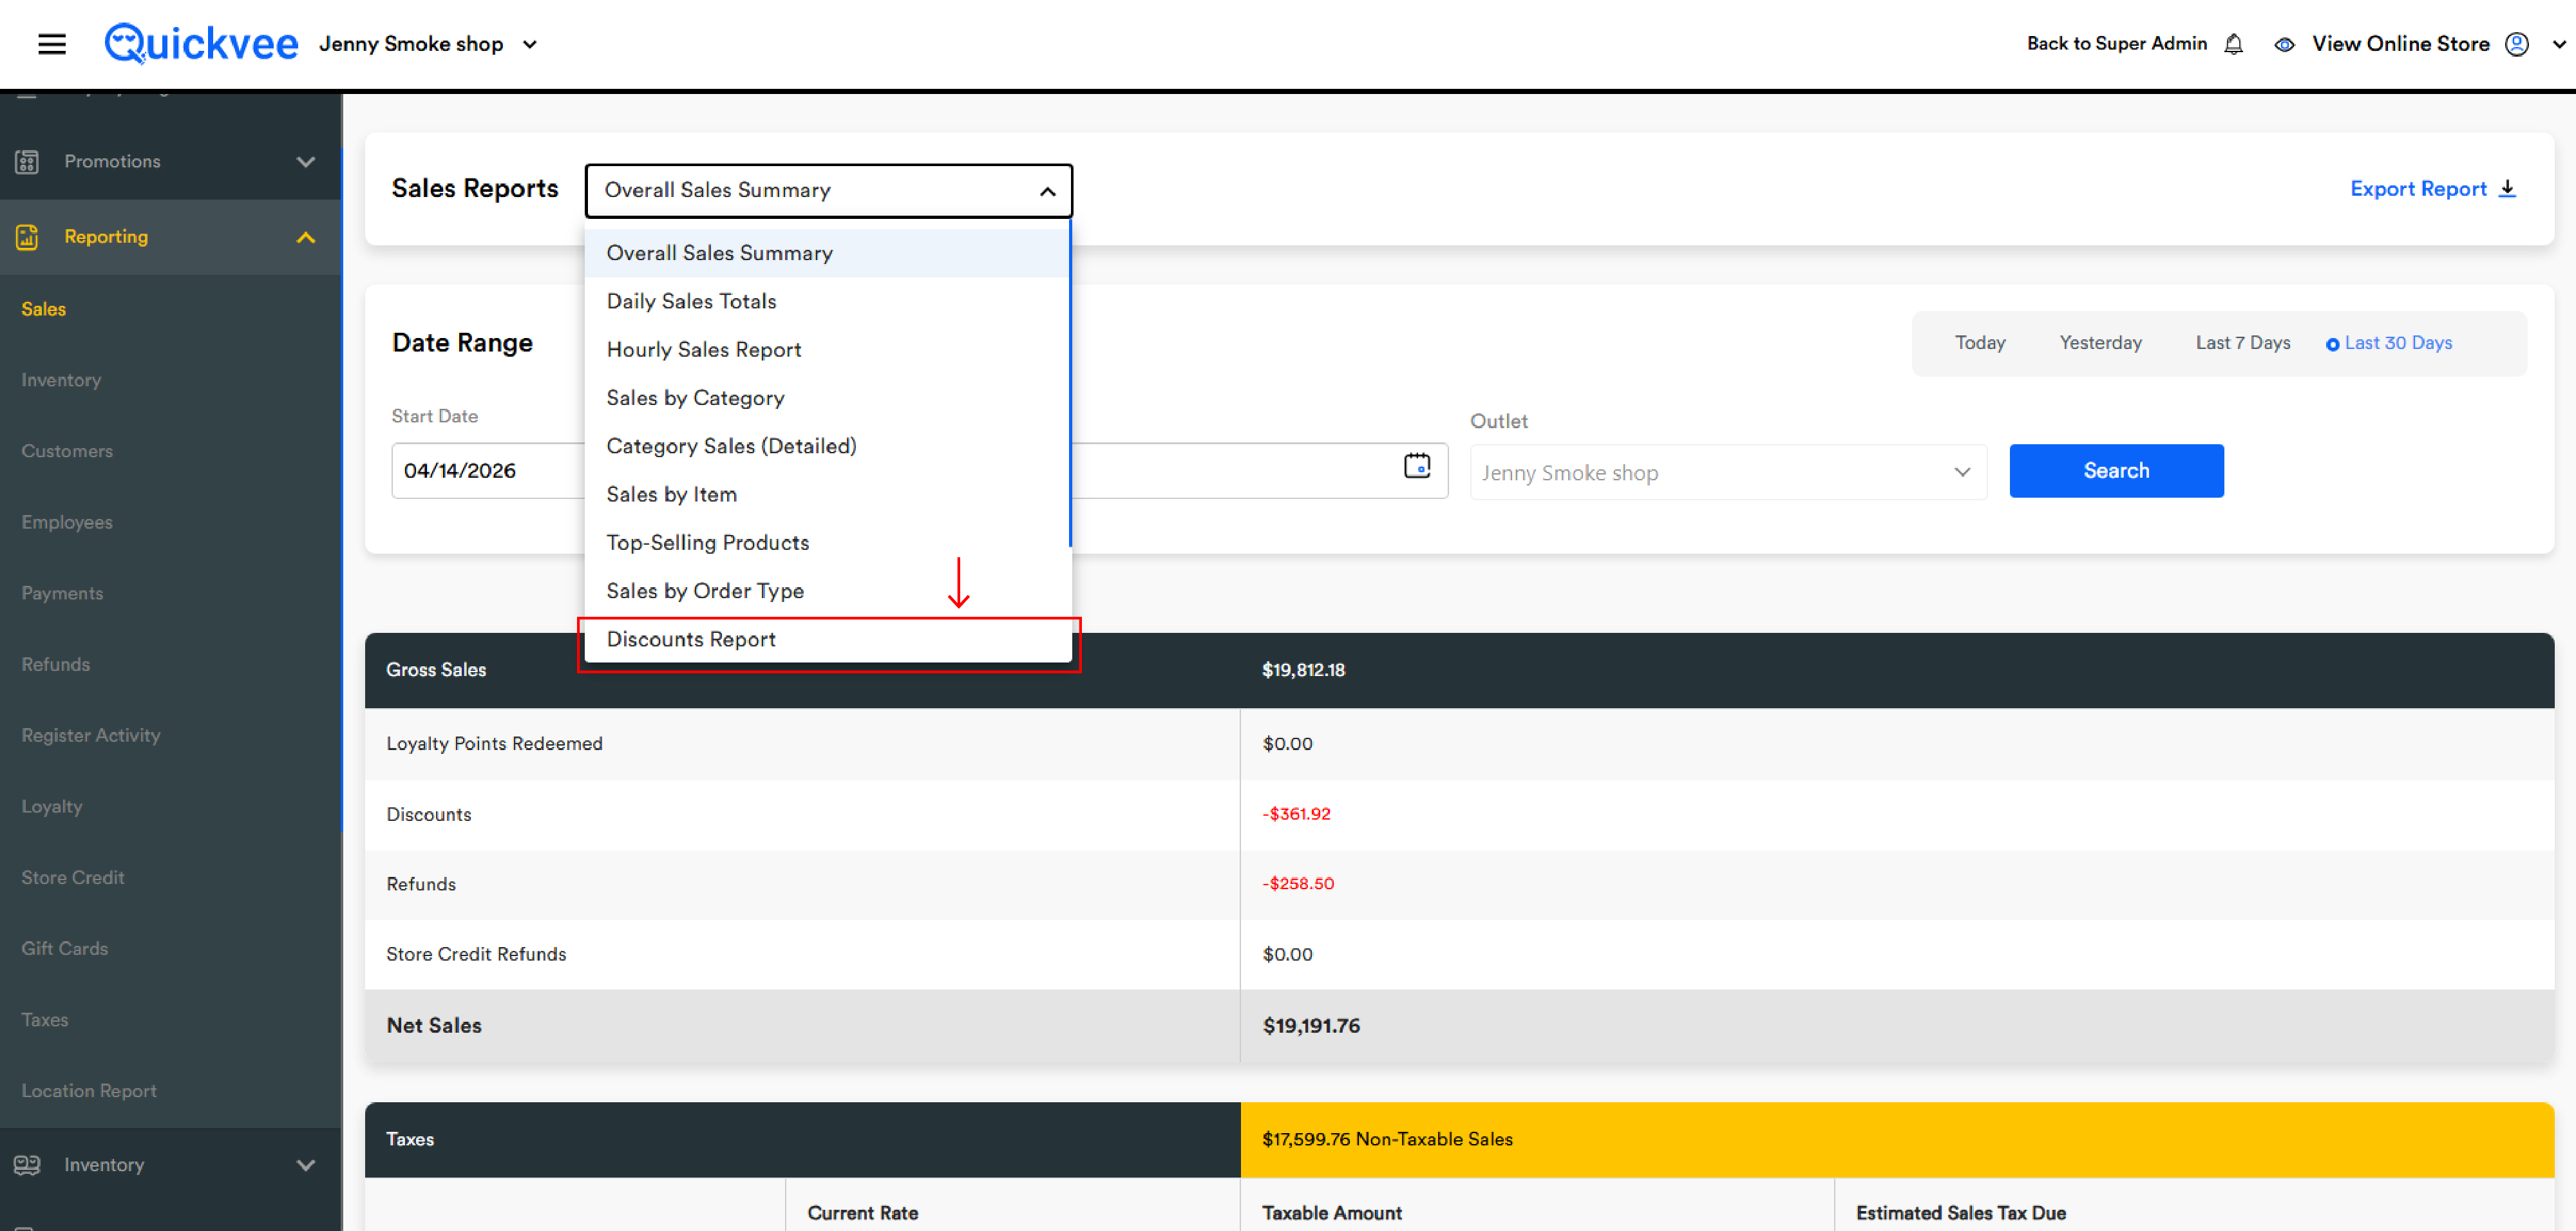Pick Sales by Item option
The image size is (2576, 1231).
coord(827,494)
